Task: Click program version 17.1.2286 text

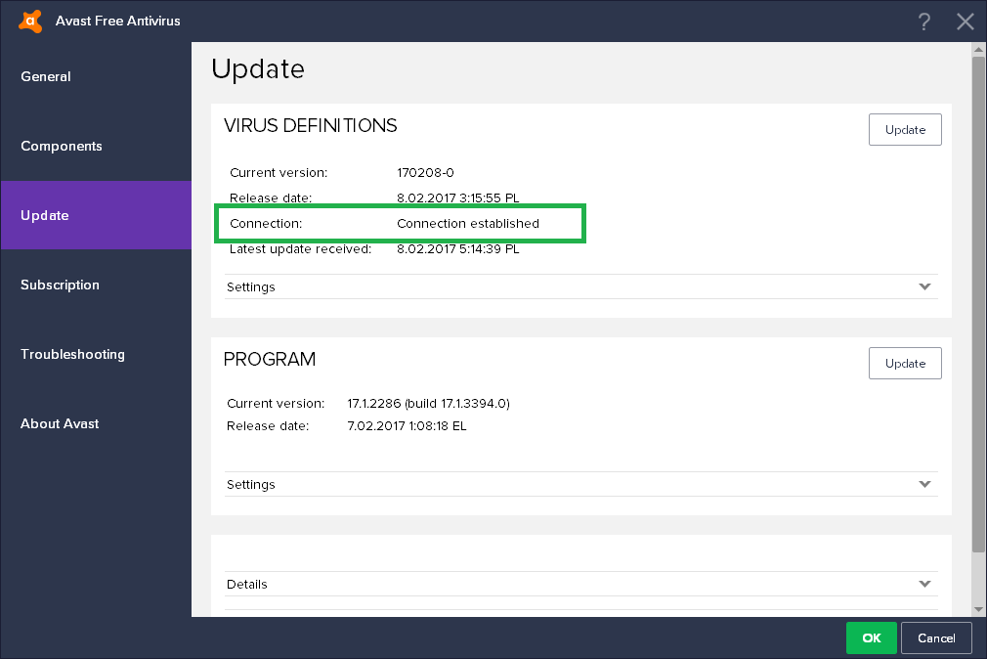Action: click(428, 403)
